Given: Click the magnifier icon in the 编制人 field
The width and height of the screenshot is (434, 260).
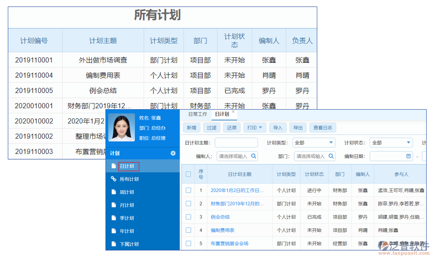Looking at the screenshot, I should [x=253, y=155].
